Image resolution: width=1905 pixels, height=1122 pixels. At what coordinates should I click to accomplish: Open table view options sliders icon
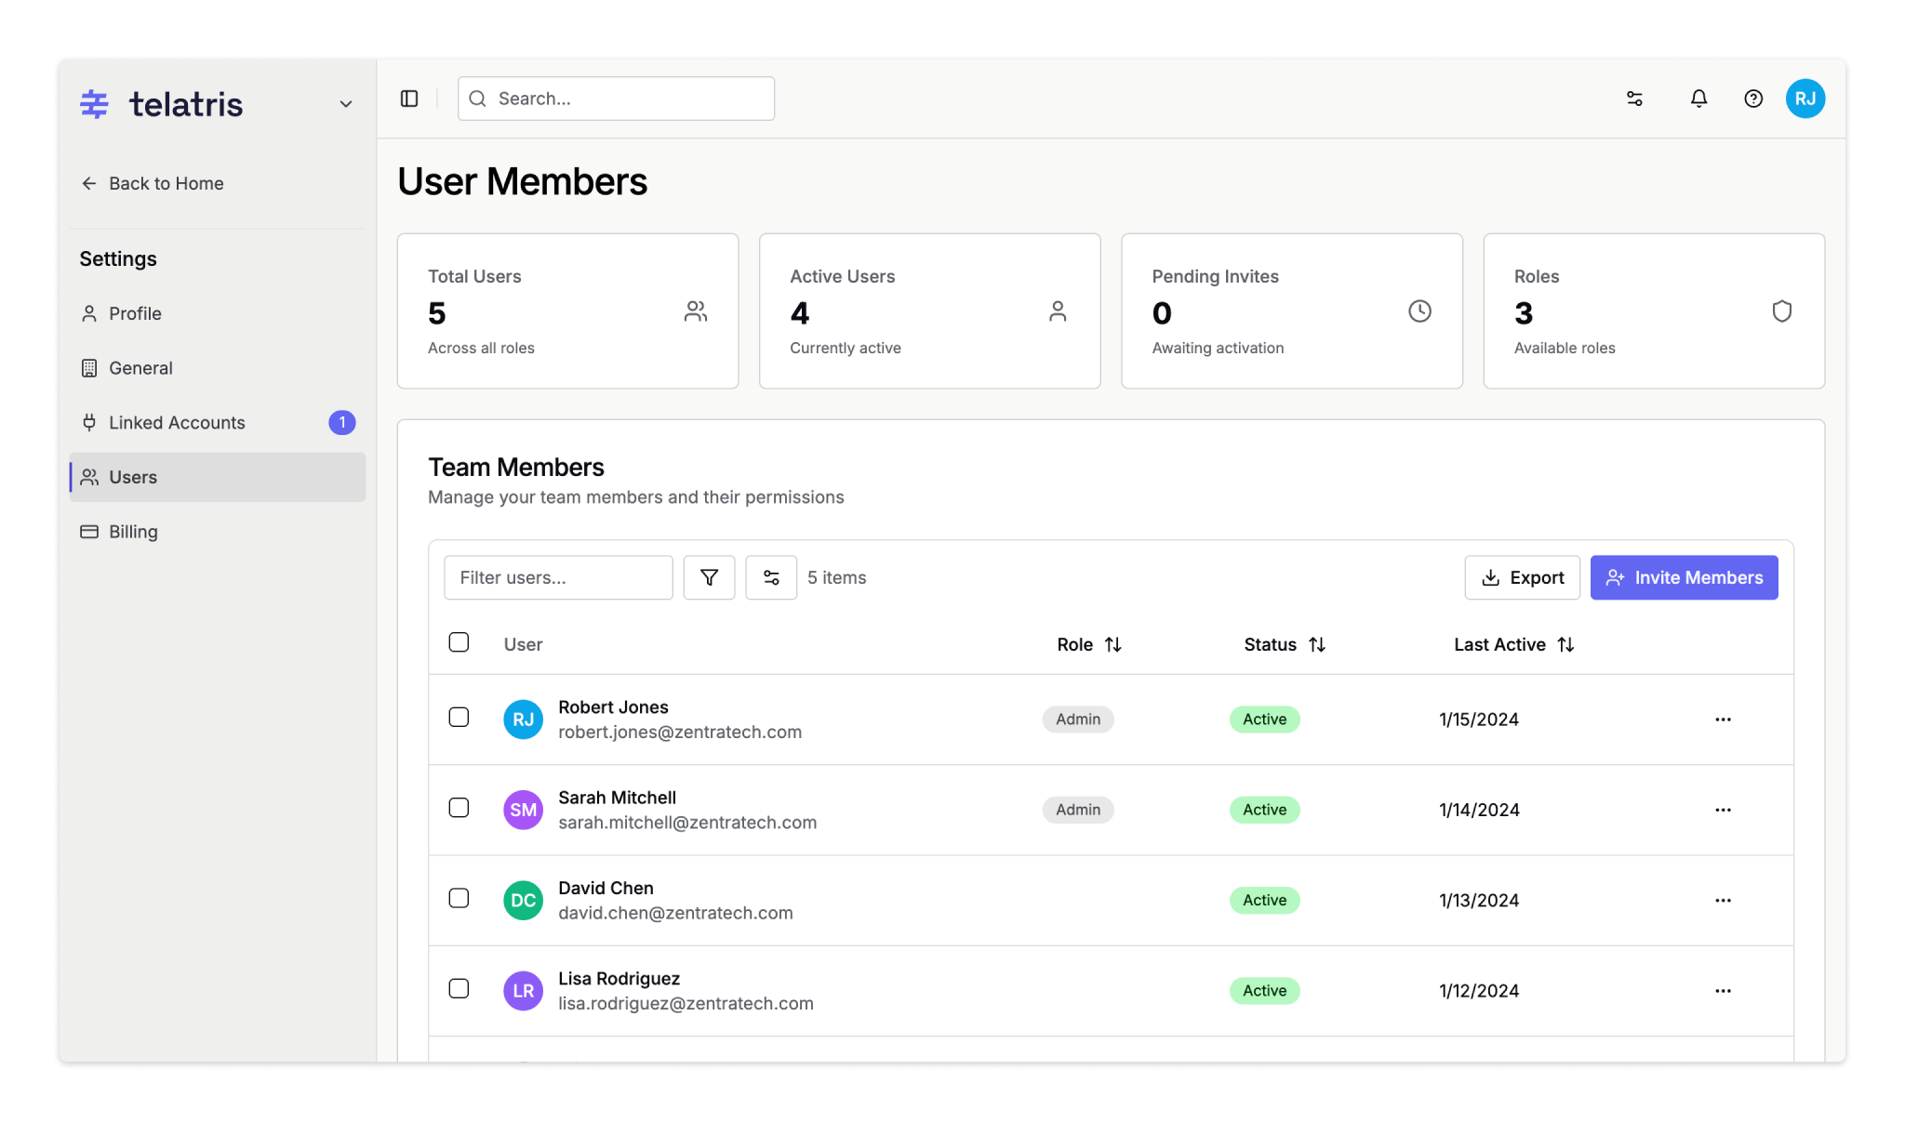771,577
